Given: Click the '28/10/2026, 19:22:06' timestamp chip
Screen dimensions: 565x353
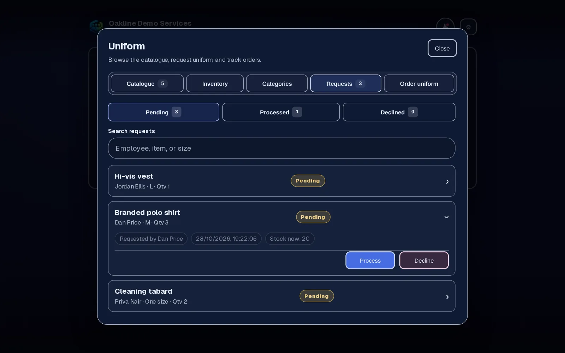Looking at the screenshot, I should (x=226, y=239).
